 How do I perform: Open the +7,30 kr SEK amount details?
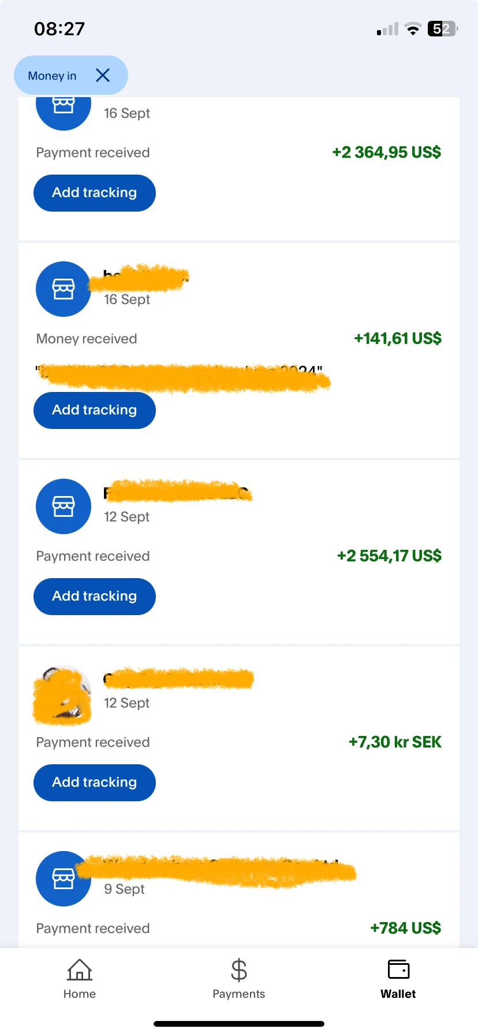coord(395,742)
